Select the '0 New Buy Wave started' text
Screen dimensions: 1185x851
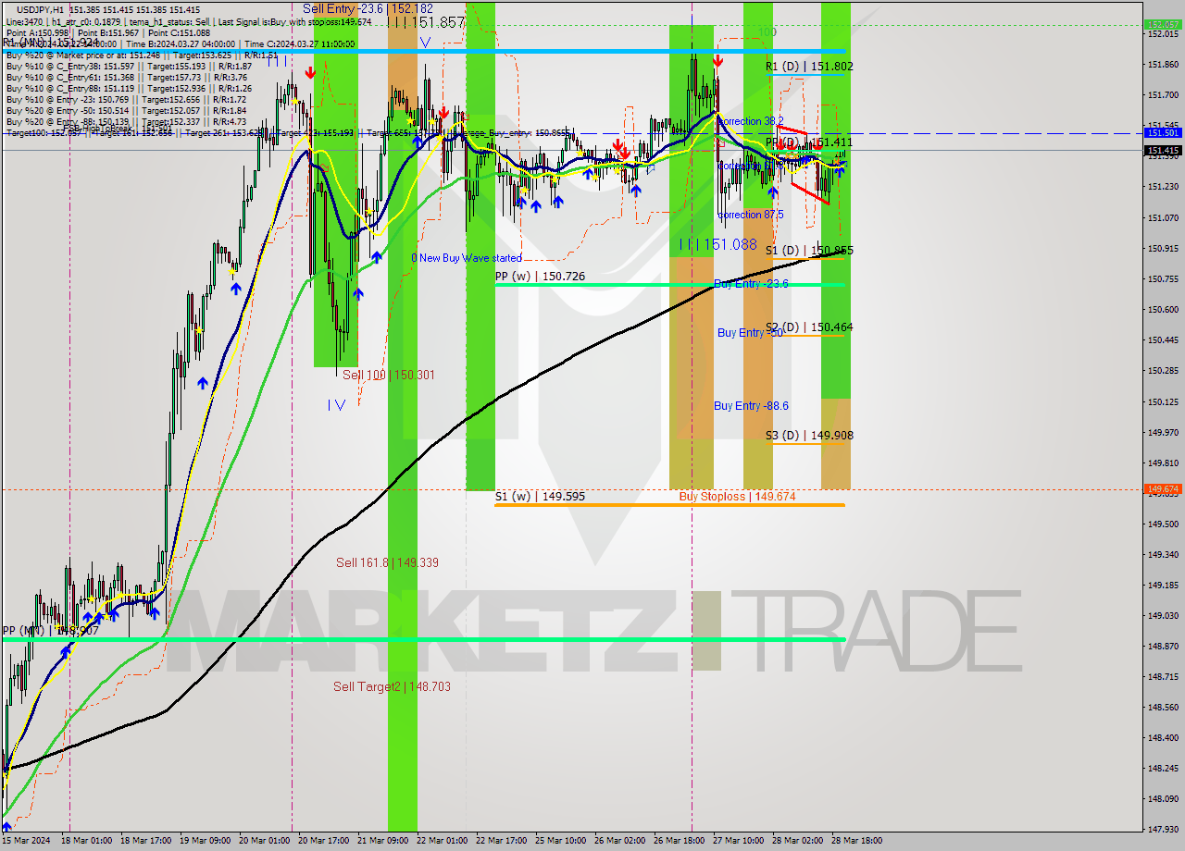pos(467,258)
